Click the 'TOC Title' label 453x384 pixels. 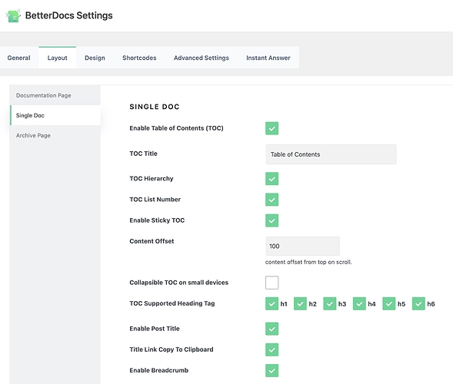(143, 154)
